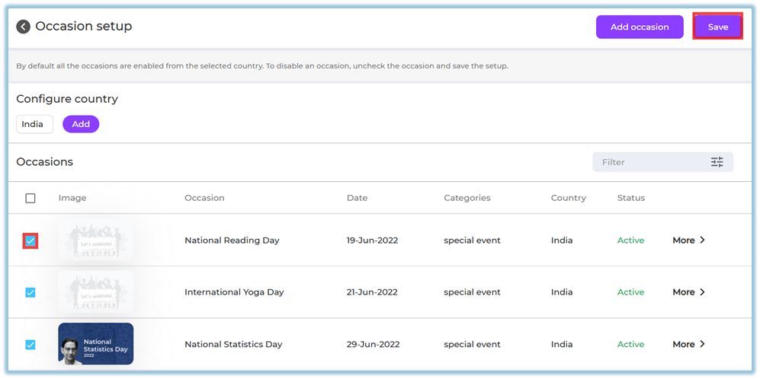Open filter settings sliders icon
Viewport: 760px width, 379px height.
click(x=717, y=162)
